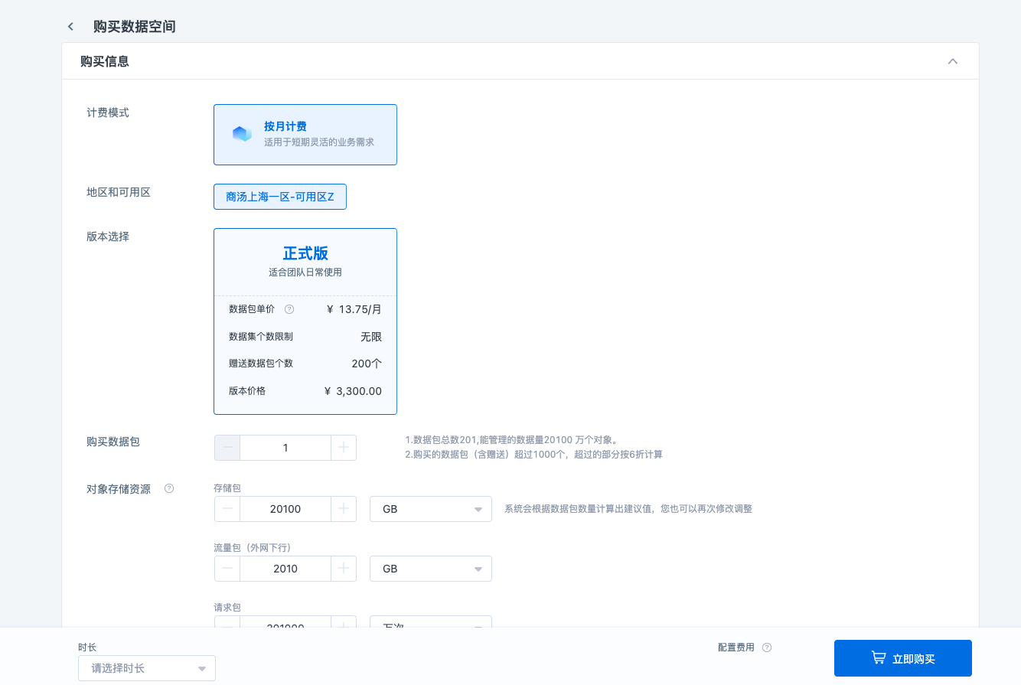
Task: Click the 流量包 value input field
Action: coord(285,569)
